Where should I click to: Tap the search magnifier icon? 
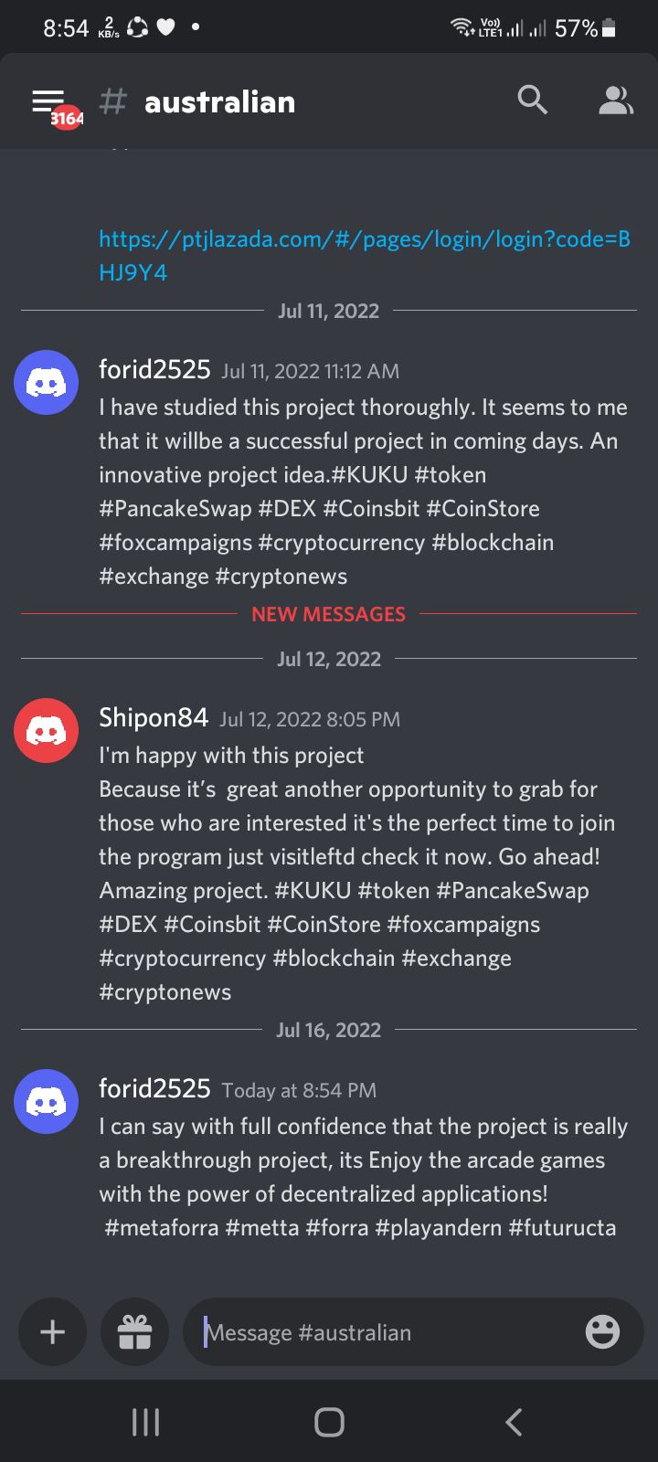tap(532, 101)
